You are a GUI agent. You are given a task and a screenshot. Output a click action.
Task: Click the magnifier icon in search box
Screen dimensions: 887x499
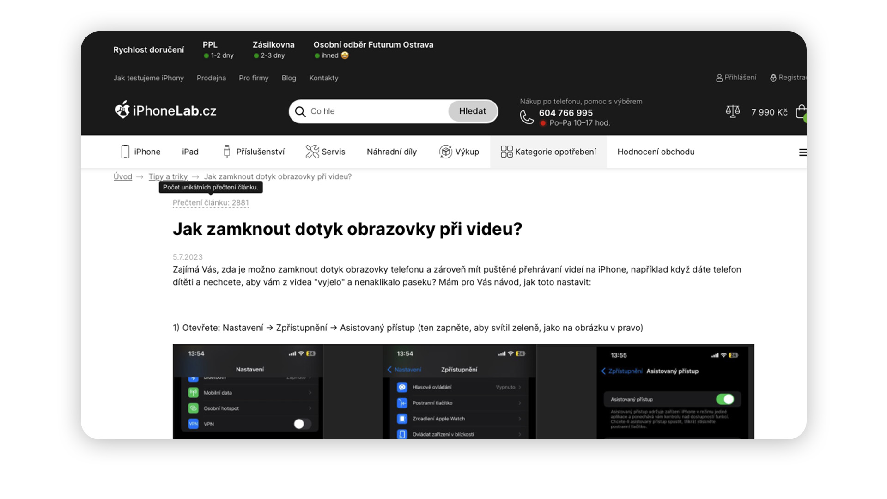click(300, 111)
